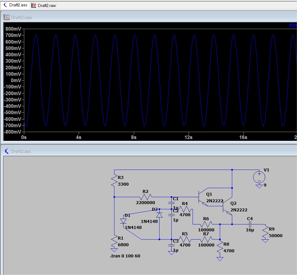Image resolution: width=297 pixels, height=275 pixels.
Task: Switch to the Draft2.asc tab
Action: pos(15,5)
